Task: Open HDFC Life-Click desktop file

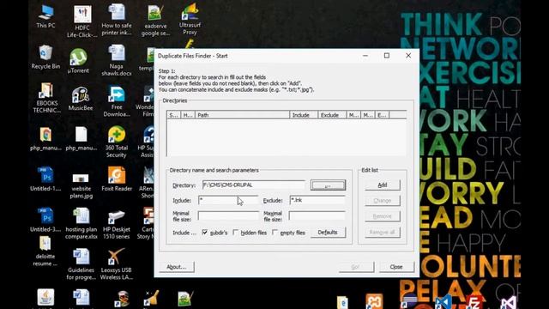Action: [82, 21]
